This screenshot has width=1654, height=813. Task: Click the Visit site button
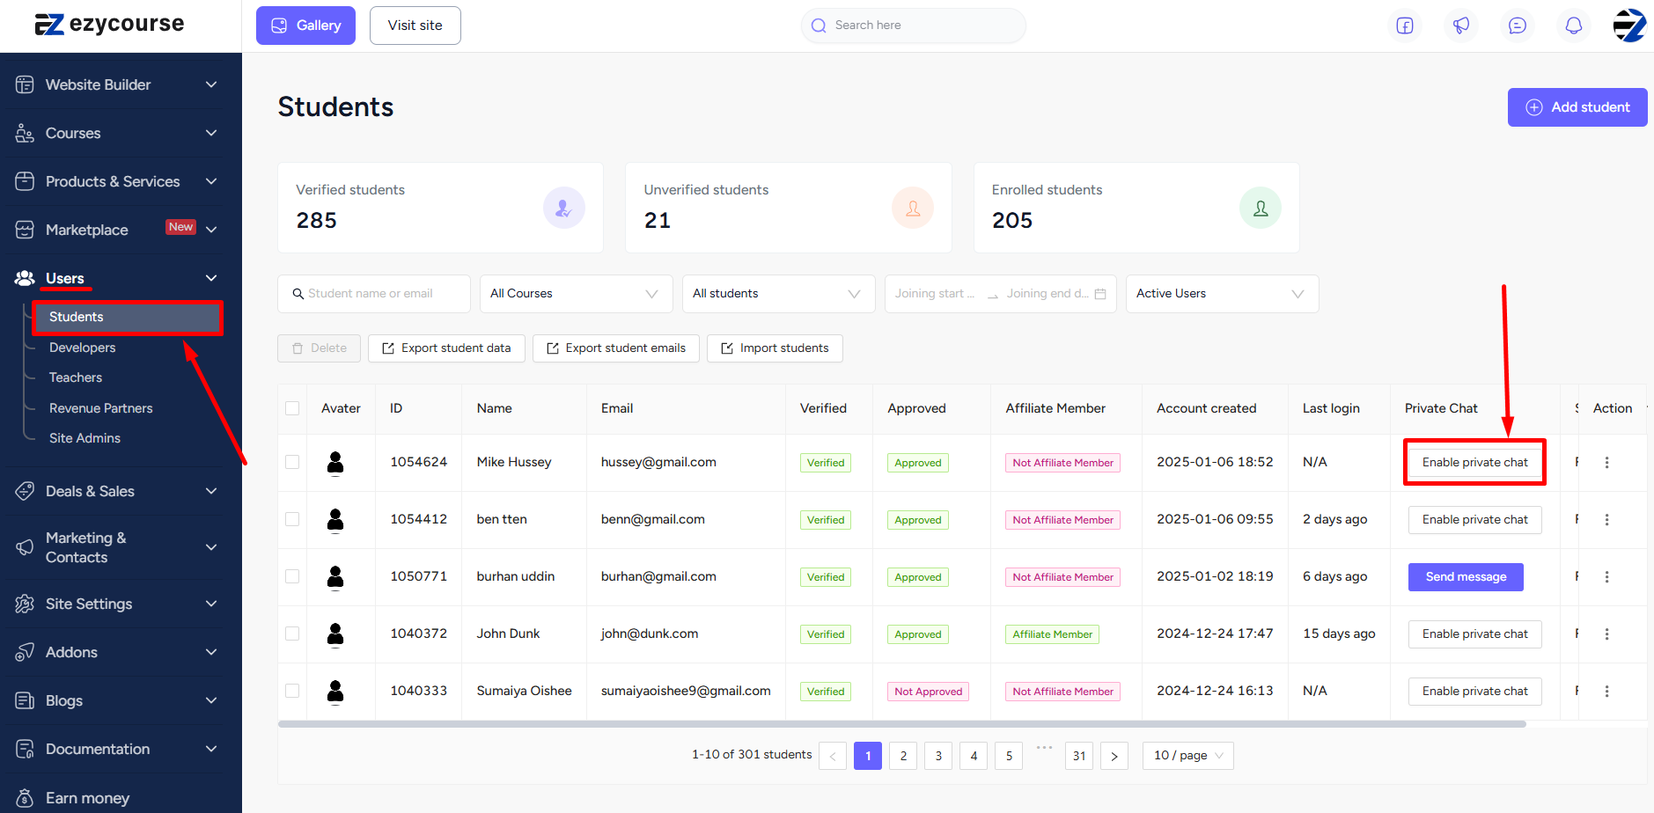click(415, 26)
